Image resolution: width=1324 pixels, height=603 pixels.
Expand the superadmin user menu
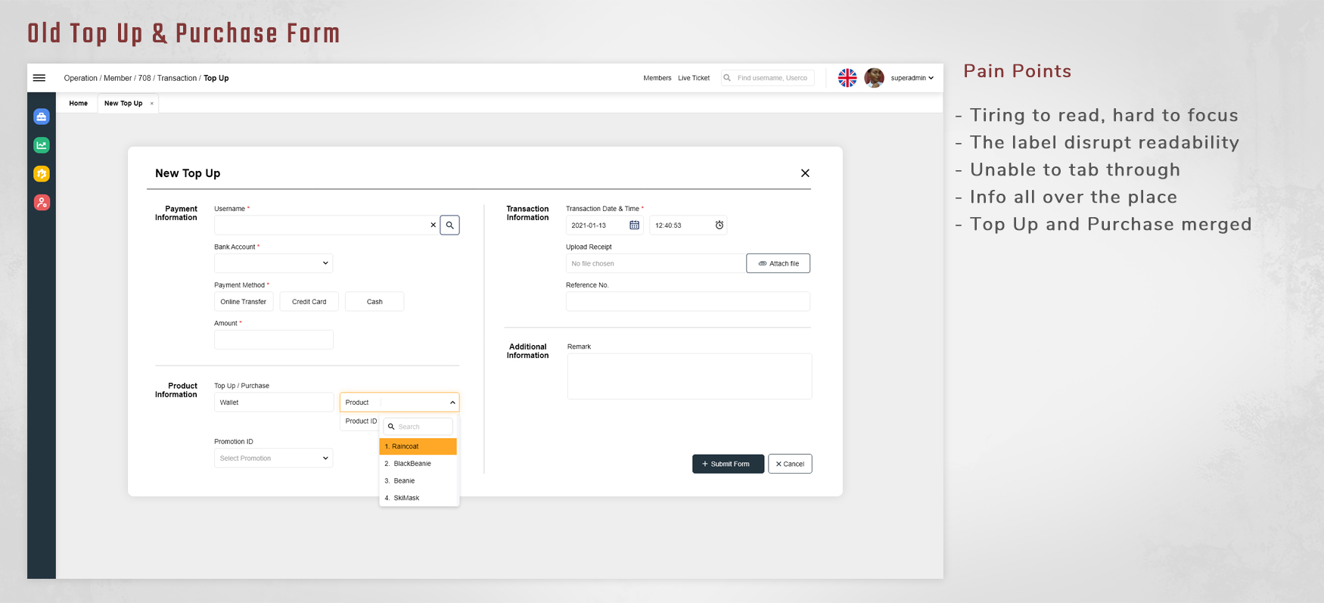tap(912, 78)
